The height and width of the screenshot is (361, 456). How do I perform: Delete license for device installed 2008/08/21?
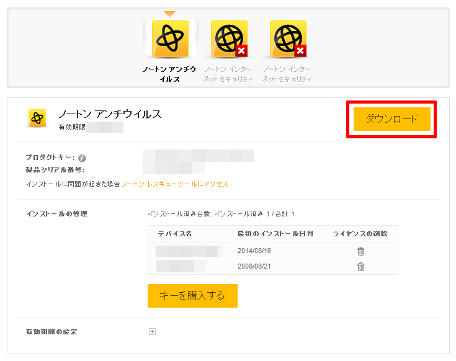360,267
